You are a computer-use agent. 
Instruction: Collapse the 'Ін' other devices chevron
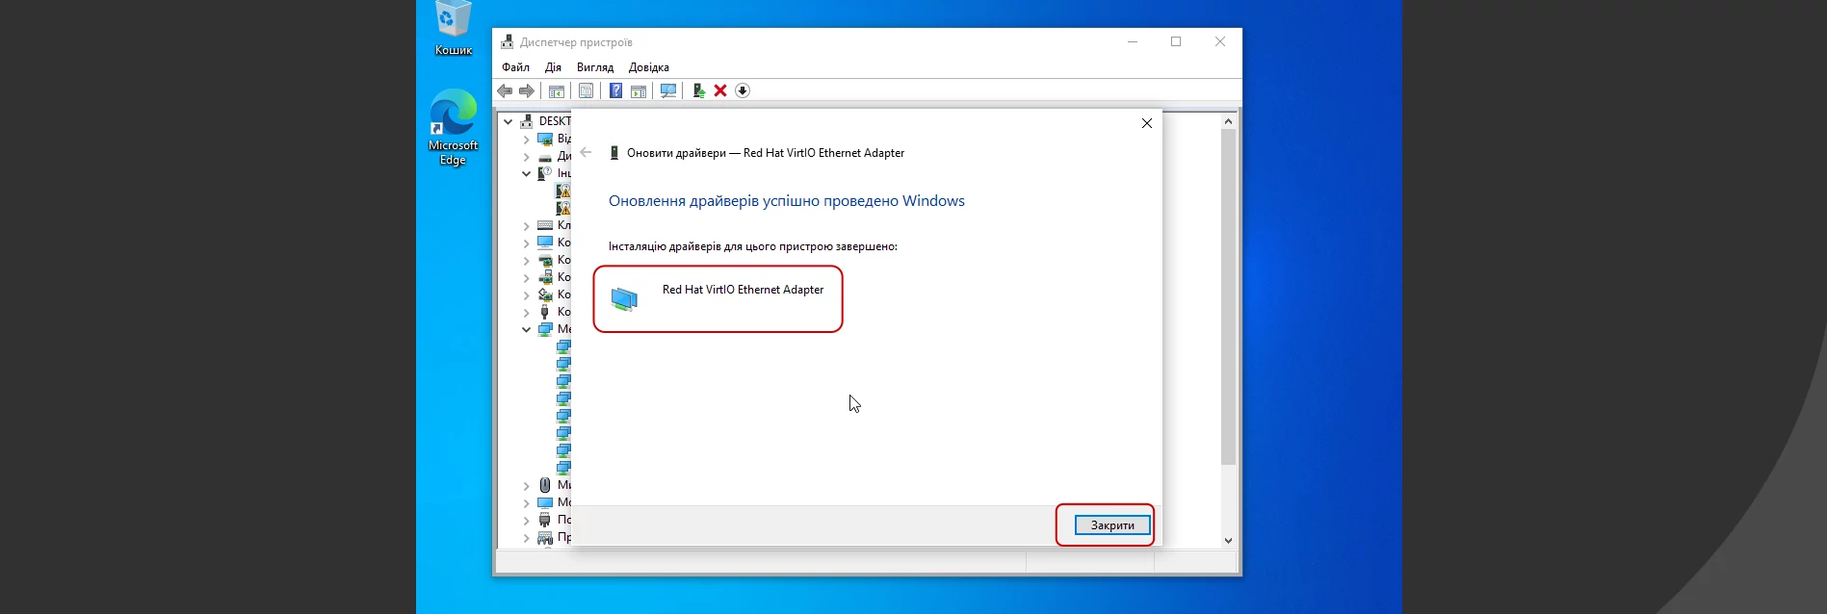coord(527,173)
